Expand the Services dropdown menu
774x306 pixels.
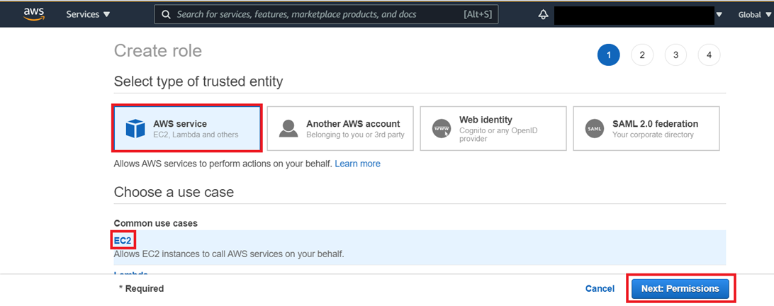tap(89, 15)
